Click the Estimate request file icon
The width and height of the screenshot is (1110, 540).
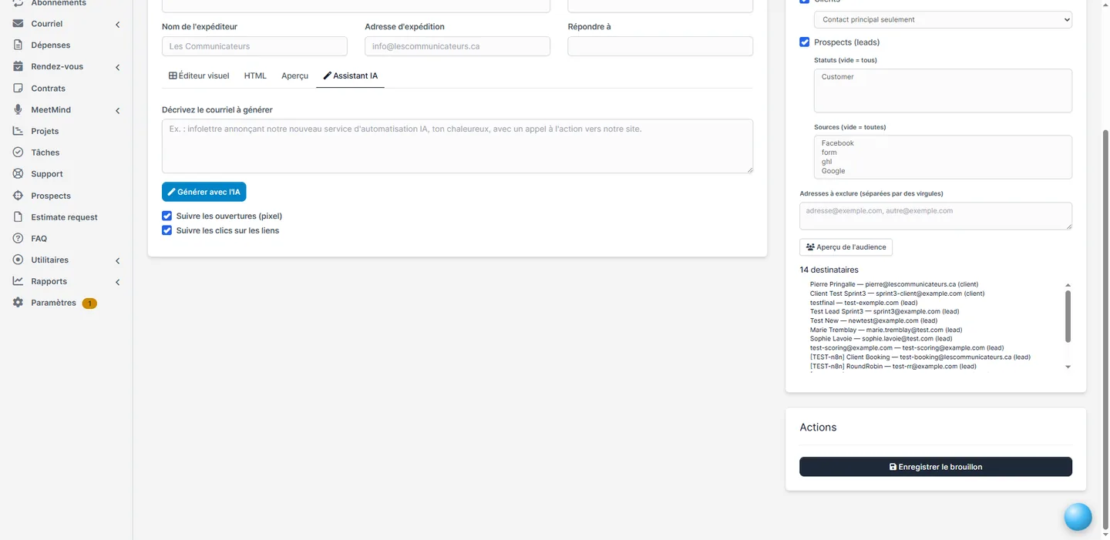pyautogui.click(x=18, y=217)
